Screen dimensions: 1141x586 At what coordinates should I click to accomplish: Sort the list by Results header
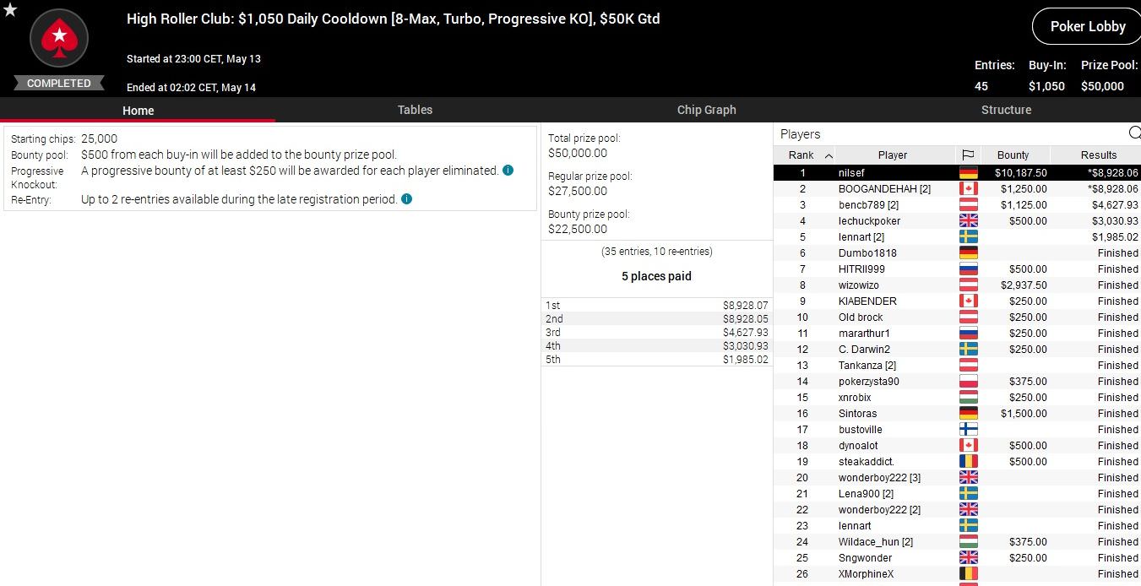pyautogui.click(x=1098, y=155)
